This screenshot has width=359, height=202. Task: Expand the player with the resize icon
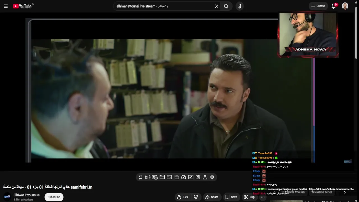[169, 177]
